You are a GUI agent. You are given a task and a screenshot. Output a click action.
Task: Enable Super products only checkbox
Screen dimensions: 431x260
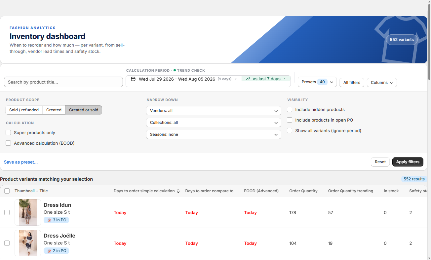(x=8, y=132)
